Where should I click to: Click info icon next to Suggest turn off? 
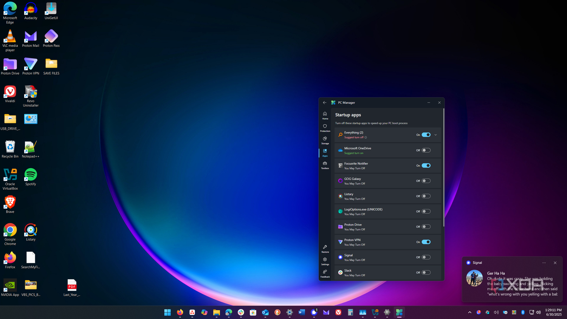(366, 137)
